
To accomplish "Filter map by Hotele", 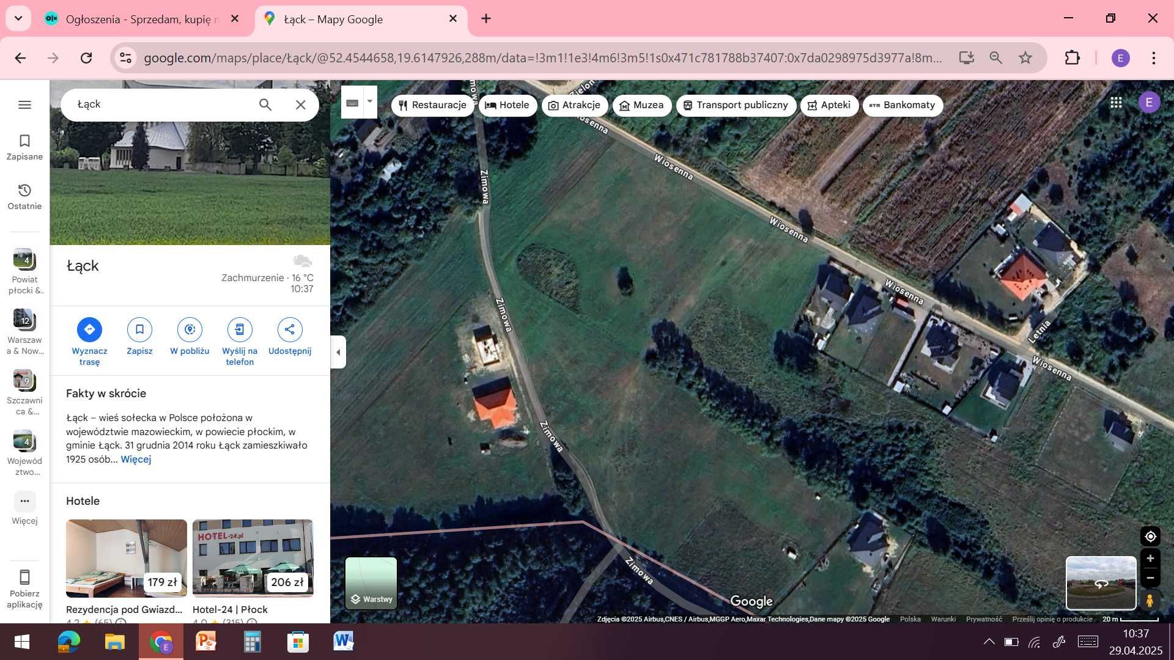I will click(508, 105).
